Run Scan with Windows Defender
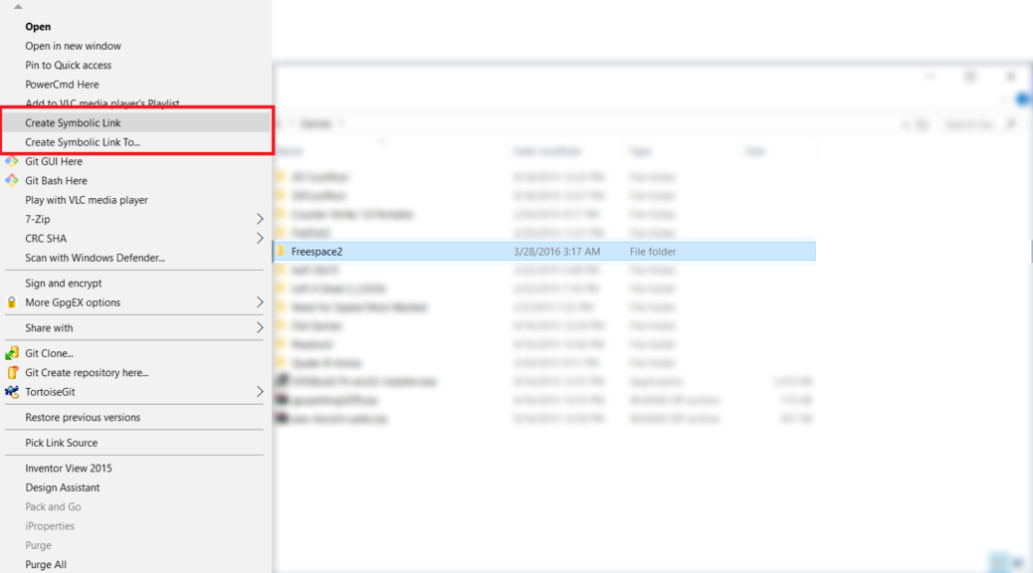1033x573 pixels. (95, 258)
